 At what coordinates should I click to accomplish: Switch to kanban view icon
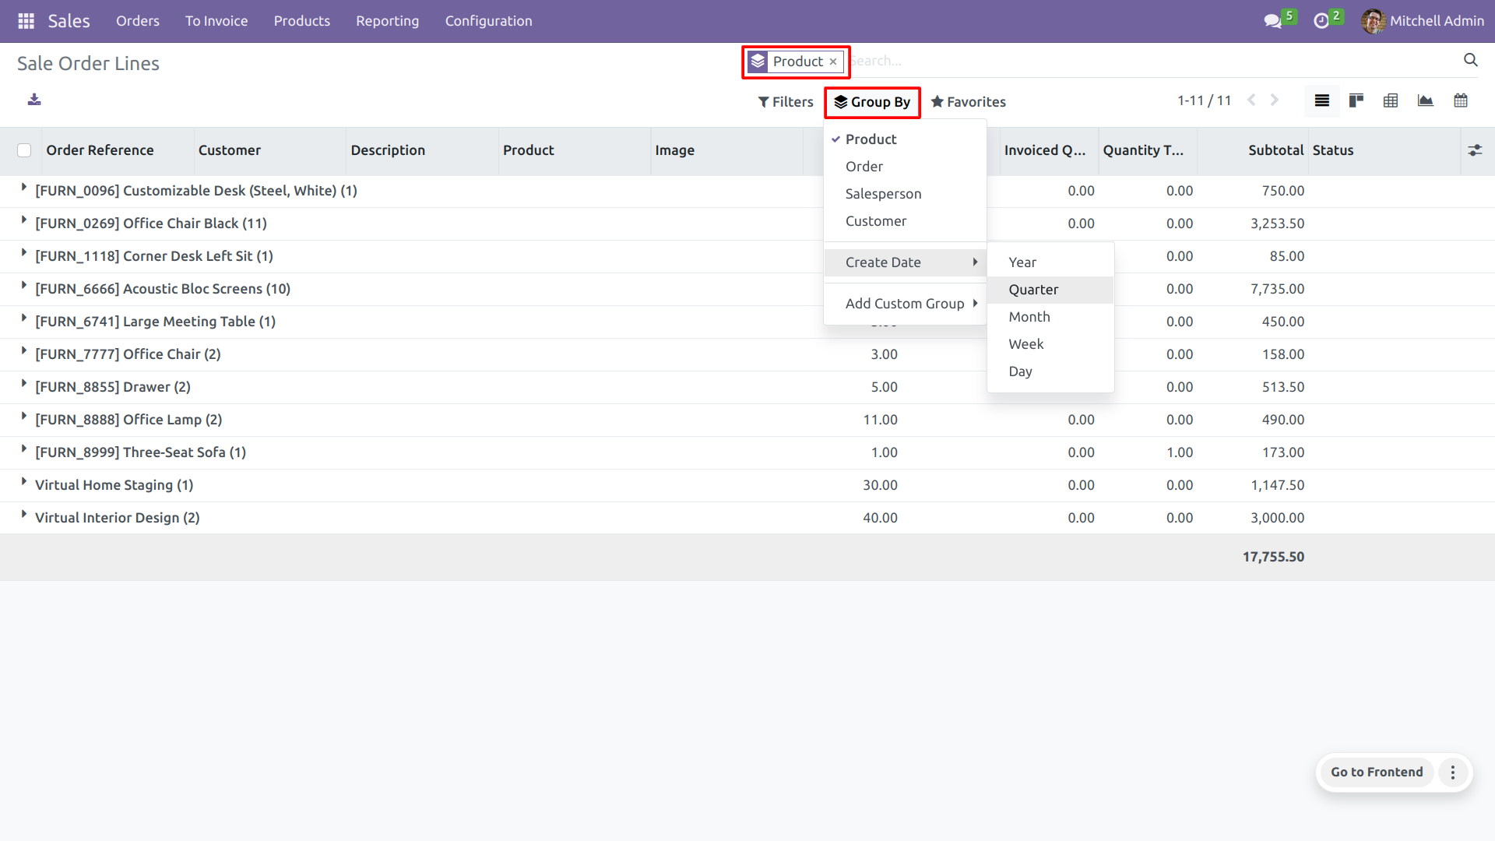coord(1356,100)
